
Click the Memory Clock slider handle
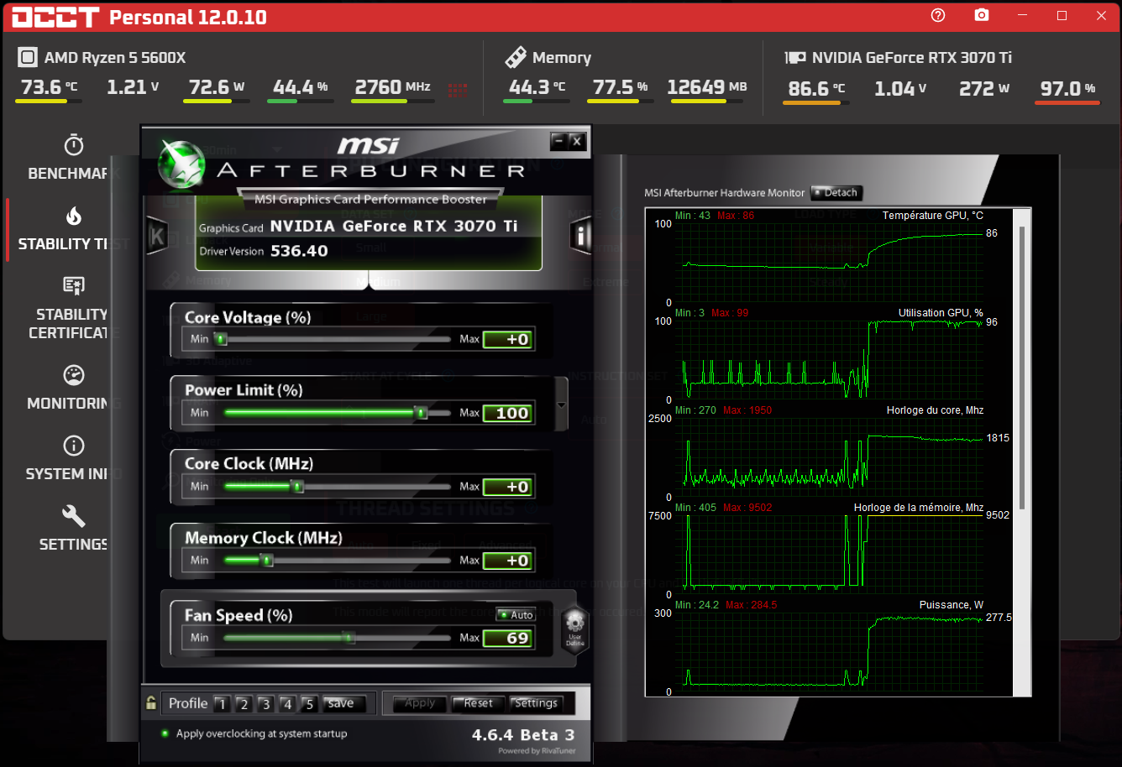267,561
